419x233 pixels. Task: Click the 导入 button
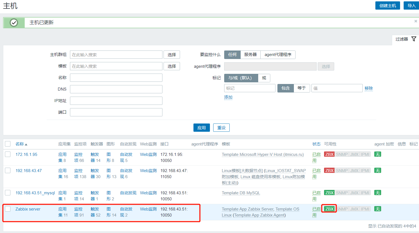pyautogui.click(x=411, y=5)
